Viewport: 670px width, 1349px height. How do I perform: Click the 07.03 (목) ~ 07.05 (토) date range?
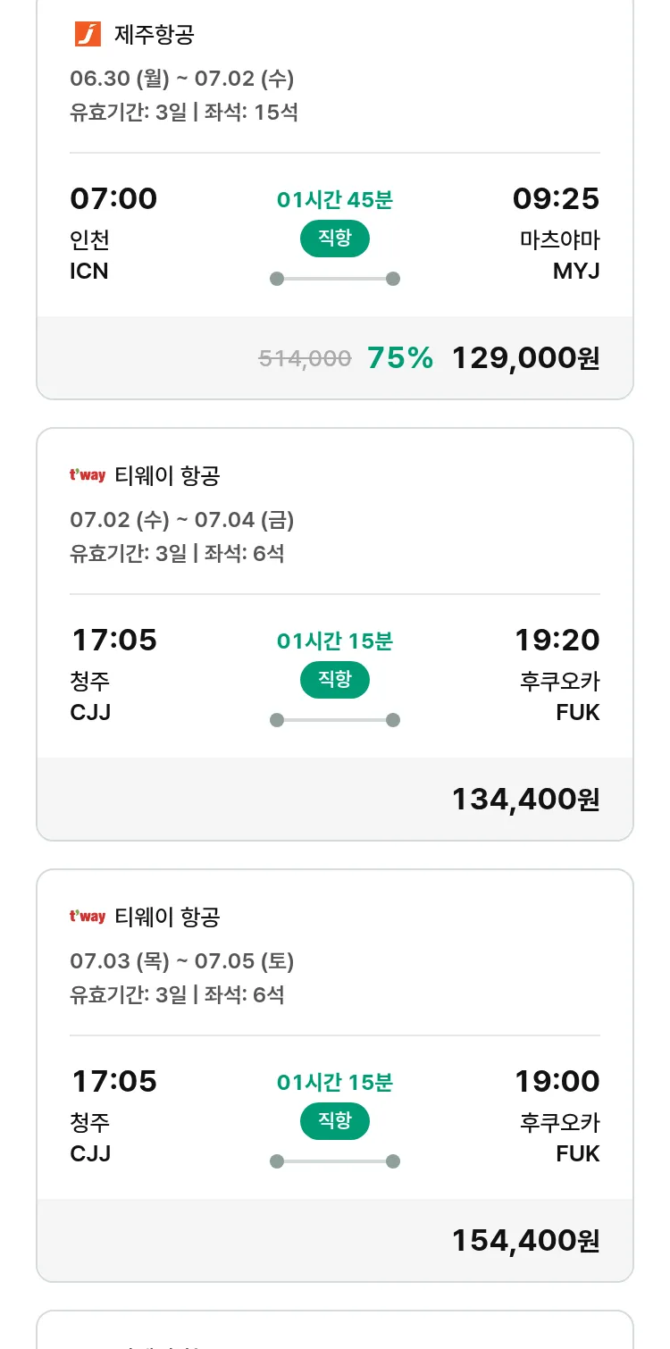[182, 961]
